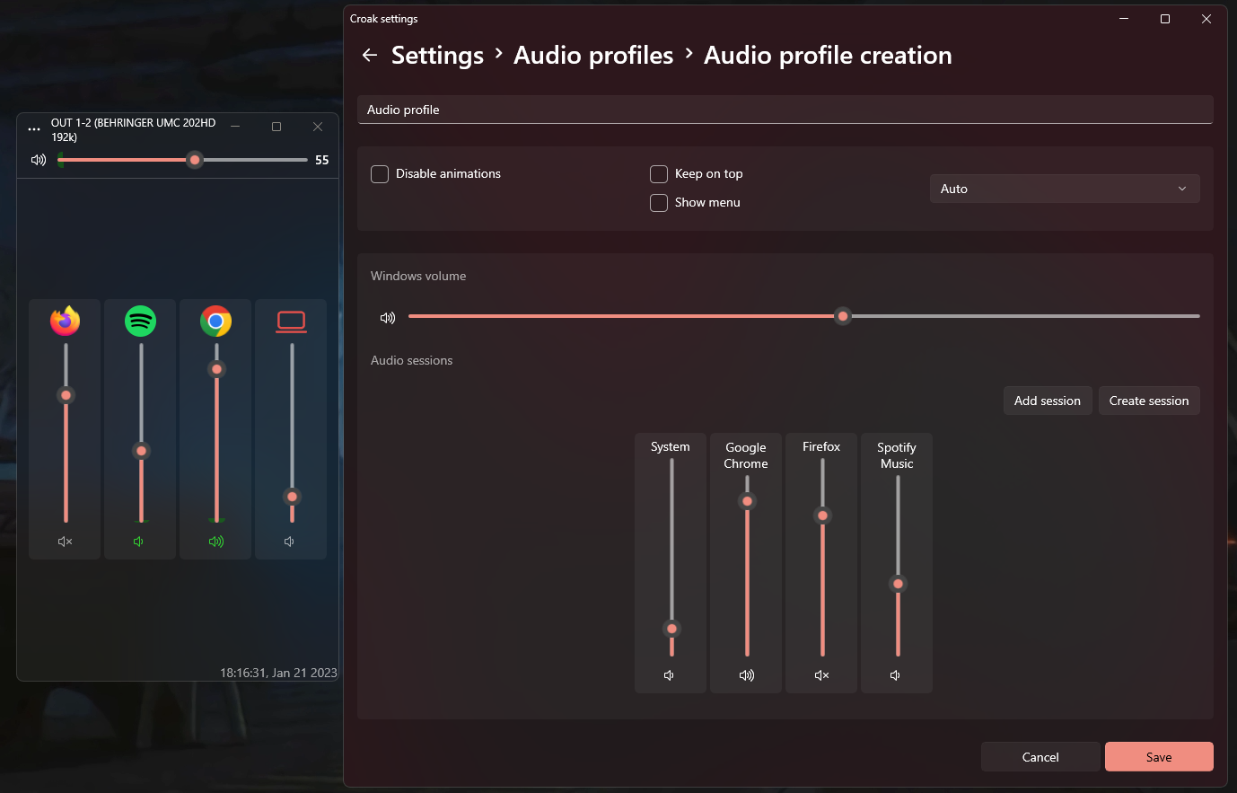
Task: Click the Google Chrome session slider handle
Action: [747, 501]
